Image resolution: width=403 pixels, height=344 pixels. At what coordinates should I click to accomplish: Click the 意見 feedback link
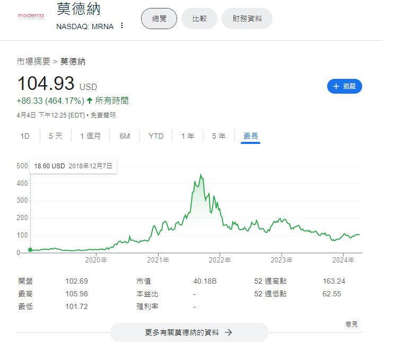tap(352, 324)
